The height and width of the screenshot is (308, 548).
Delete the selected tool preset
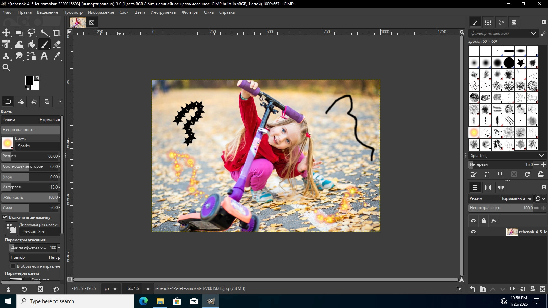pyautogui.click(x=40, y=289)
